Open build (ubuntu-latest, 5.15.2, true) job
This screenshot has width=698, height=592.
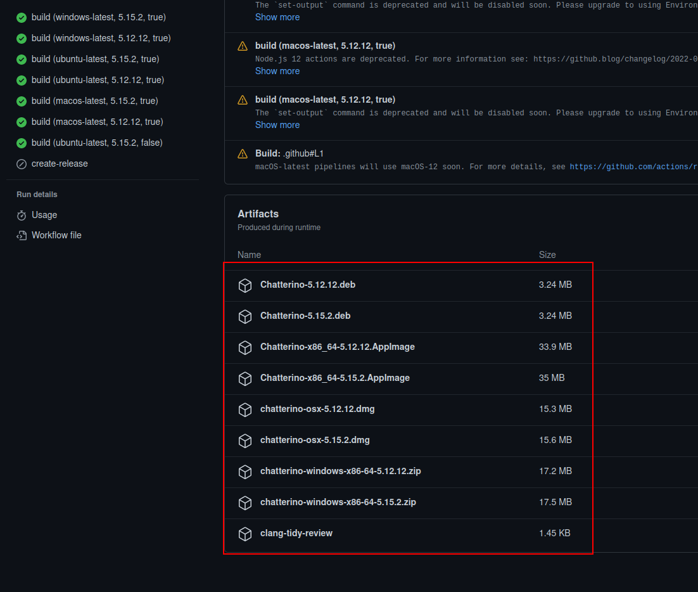[95, 59]
